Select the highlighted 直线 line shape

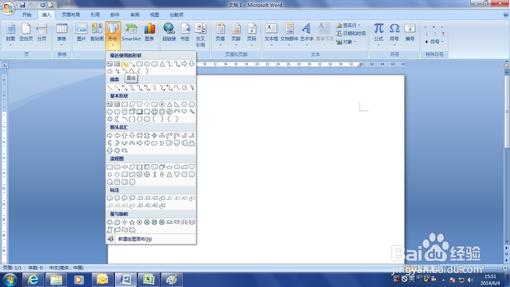click(124, 64)
